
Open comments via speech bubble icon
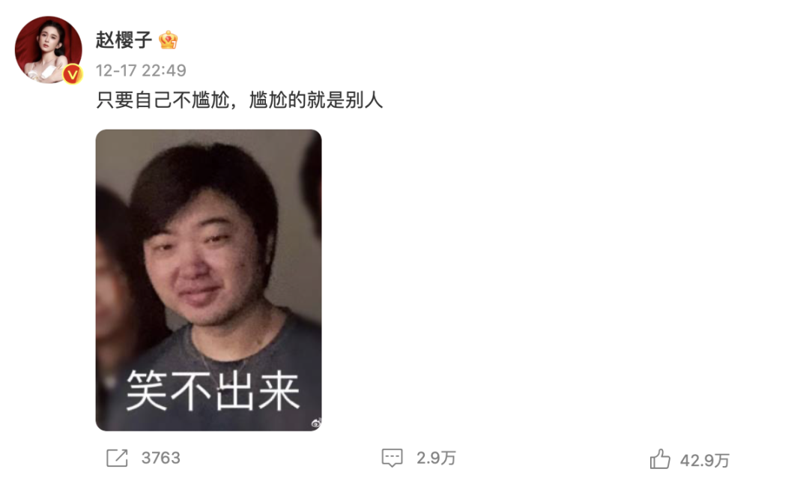(392, 458)
